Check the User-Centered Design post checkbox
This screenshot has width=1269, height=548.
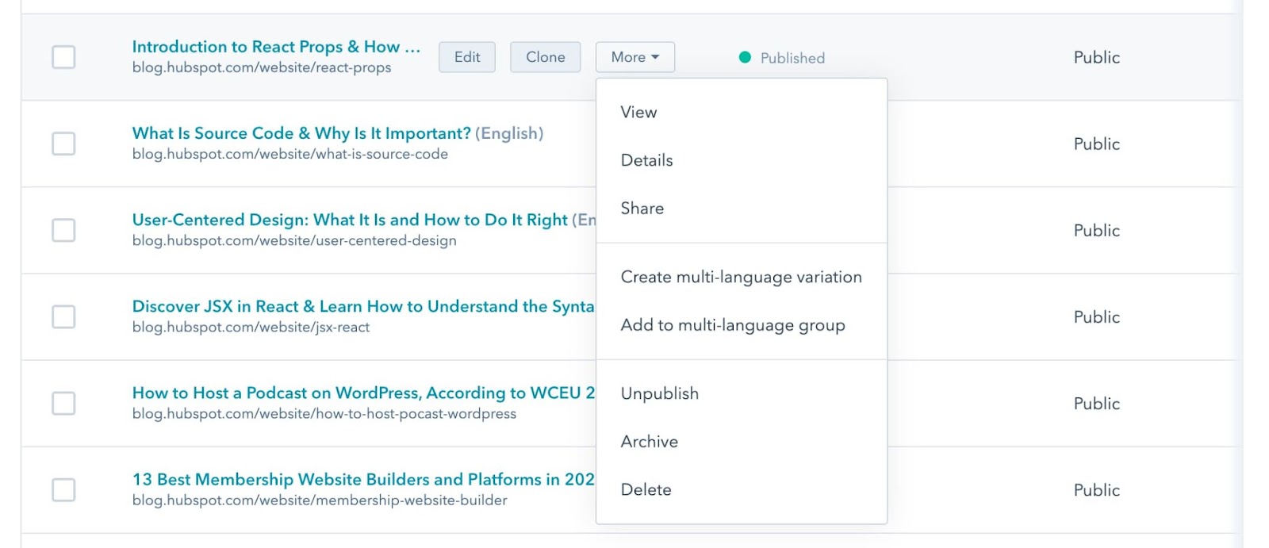[63, 230]
